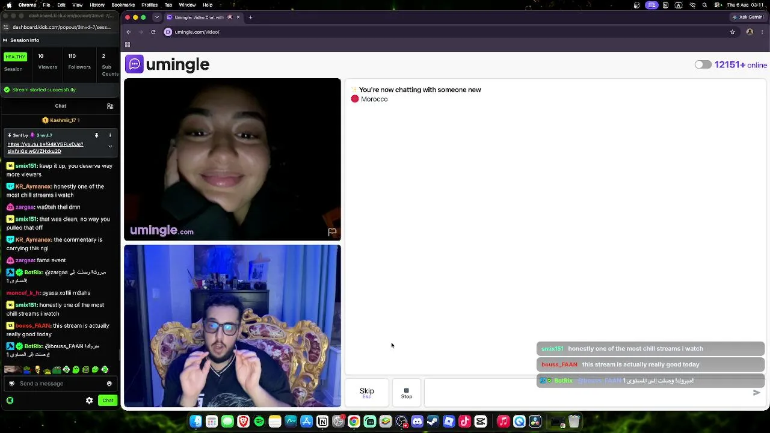This screenshot has width=770, height=433.
Task: Click the Session Info header
Action: (25, 40)
